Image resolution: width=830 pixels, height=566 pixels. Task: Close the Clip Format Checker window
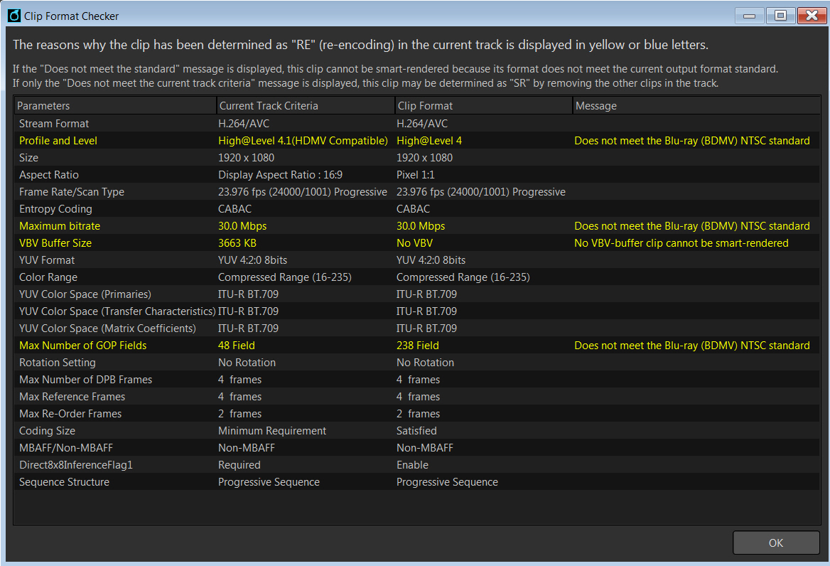(x=812, y=16)
